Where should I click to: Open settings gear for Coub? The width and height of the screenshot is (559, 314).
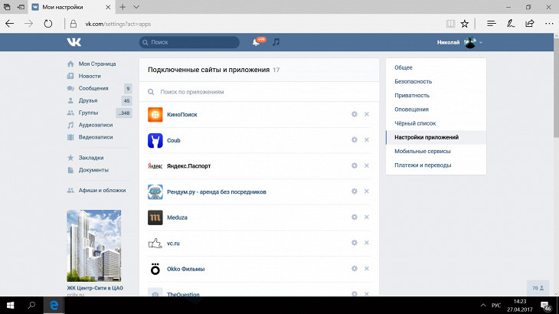(354, 139)
